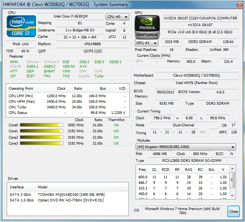Select the 666.7 frequency timing row
The height and width of the screenshot is (222, 245).
coord(182,182)
